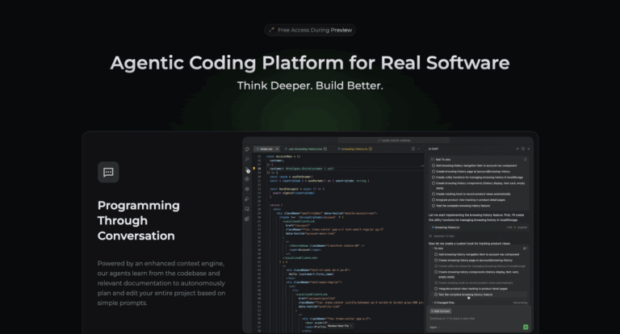Open the Agent mode dropdown
This screenshot has height=334, width=620.
point(434,328)
